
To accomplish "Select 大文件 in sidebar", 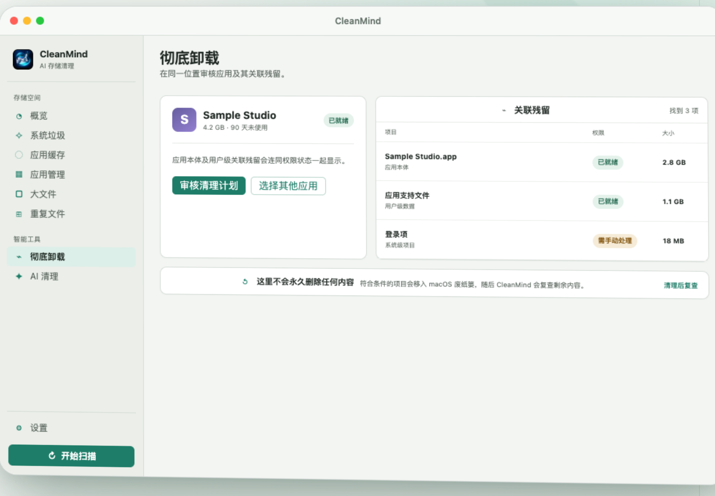I will tap(71, 194).
